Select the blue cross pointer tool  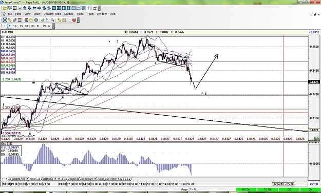tap(5, 20)
